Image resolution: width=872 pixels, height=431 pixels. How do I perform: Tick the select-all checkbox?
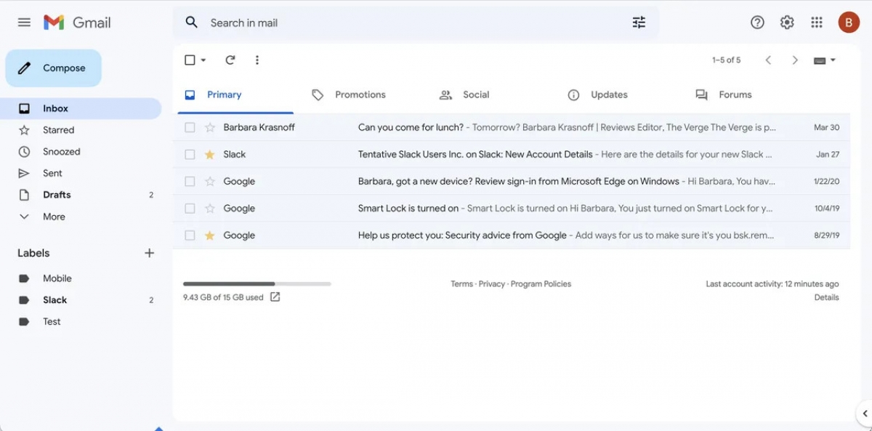click(190, 60)
